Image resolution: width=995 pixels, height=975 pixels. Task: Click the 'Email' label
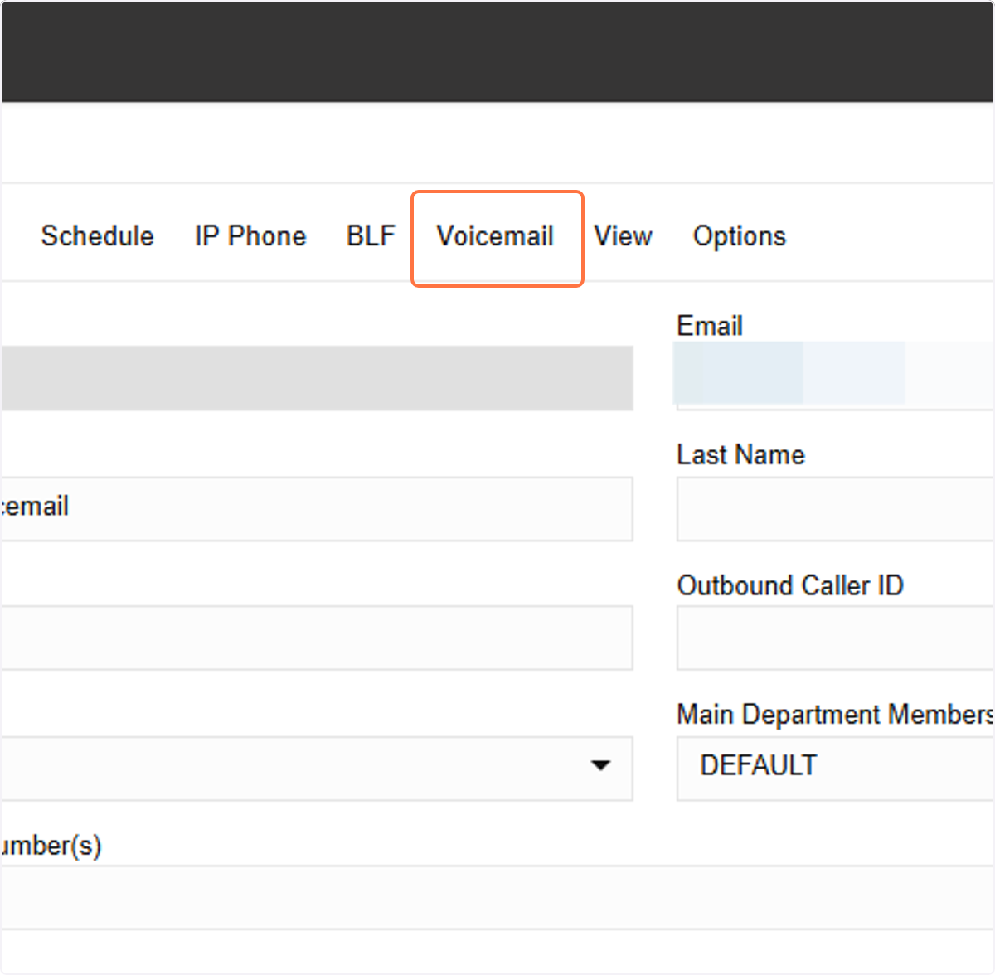710,326
